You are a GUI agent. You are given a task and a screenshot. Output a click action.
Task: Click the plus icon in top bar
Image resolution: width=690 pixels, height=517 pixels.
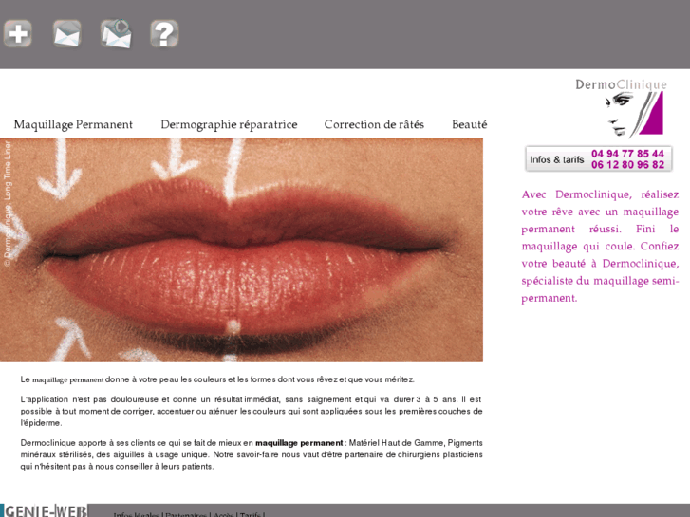[18, 33]
